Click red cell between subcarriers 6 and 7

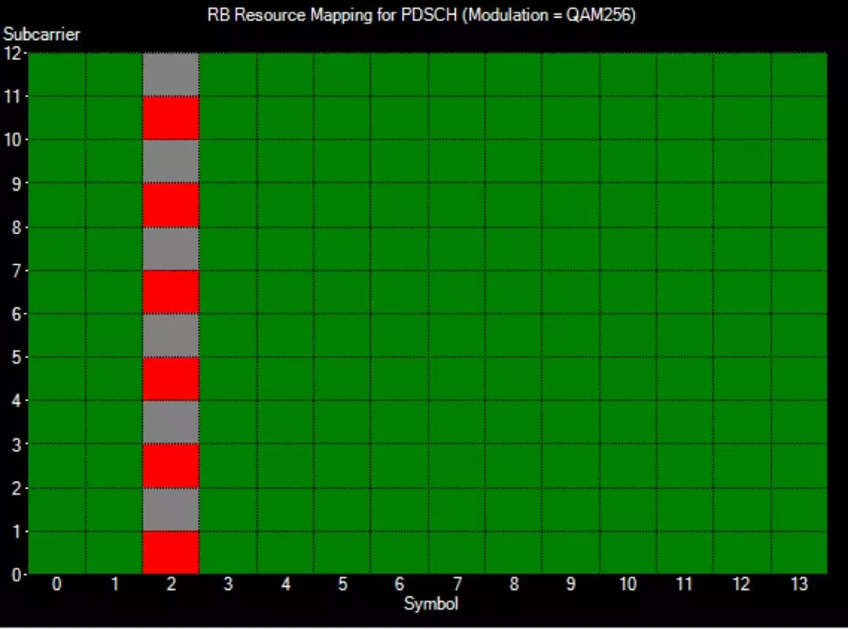pos(171,292)
